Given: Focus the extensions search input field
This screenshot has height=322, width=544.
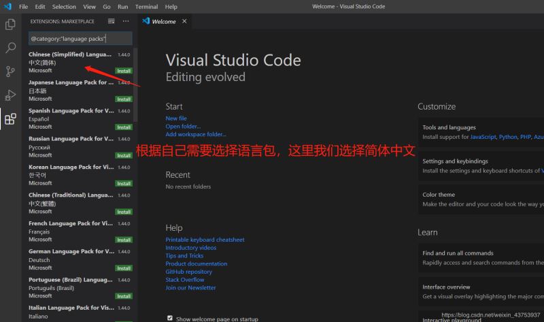Looking at the screenshot, I should (x=80, y=39).
